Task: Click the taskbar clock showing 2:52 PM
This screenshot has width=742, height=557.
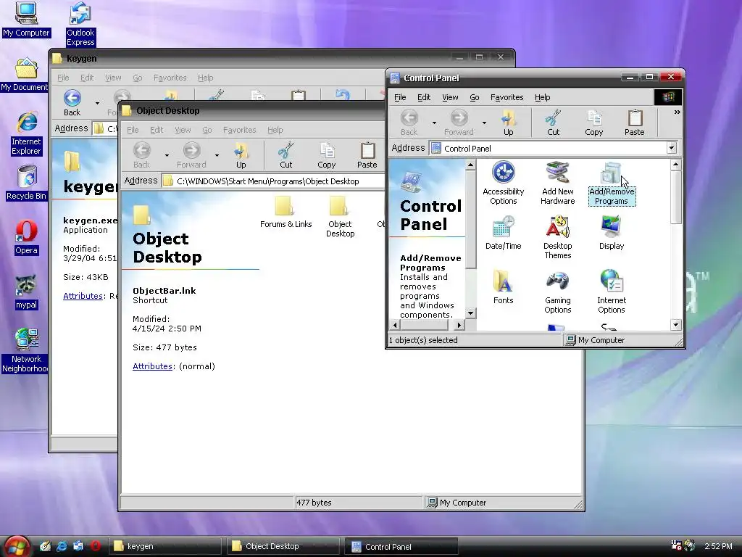Action: [x=718, y=546]
